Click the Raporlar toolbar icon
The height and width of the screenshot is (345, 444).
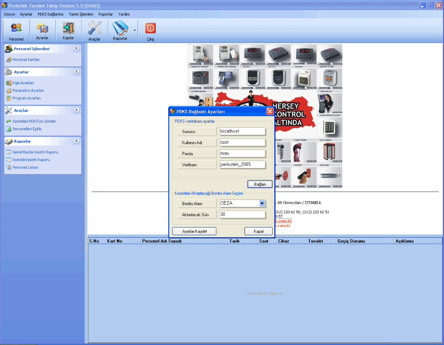tap(120, 31)
